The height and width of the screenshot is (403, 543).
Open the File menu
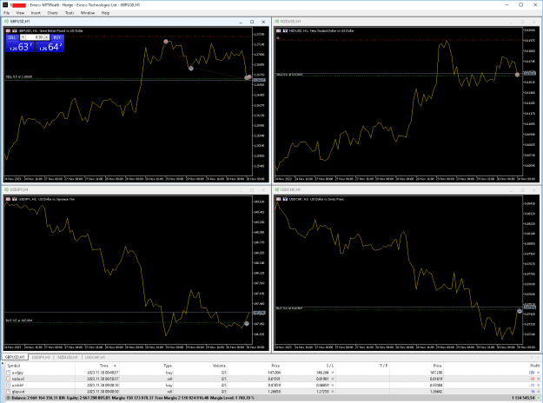pyautogui.click(x=7, y=13)
